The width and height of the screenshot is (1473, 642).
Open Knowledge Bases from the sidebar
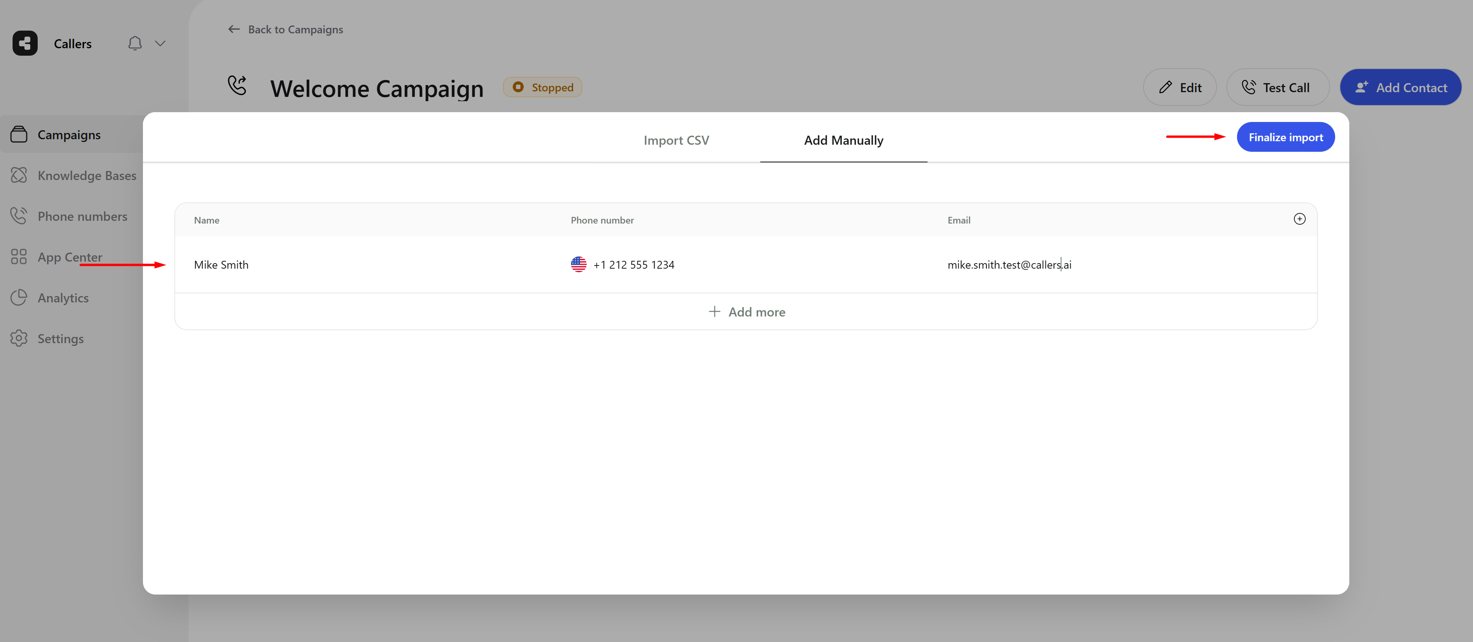pos(86,175)
